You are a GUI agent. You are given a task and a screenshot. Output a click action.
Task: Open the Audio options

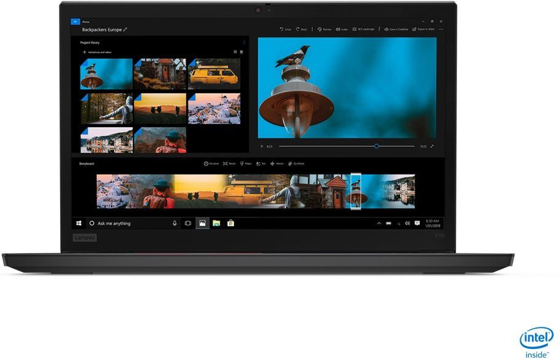pos(342,29)
